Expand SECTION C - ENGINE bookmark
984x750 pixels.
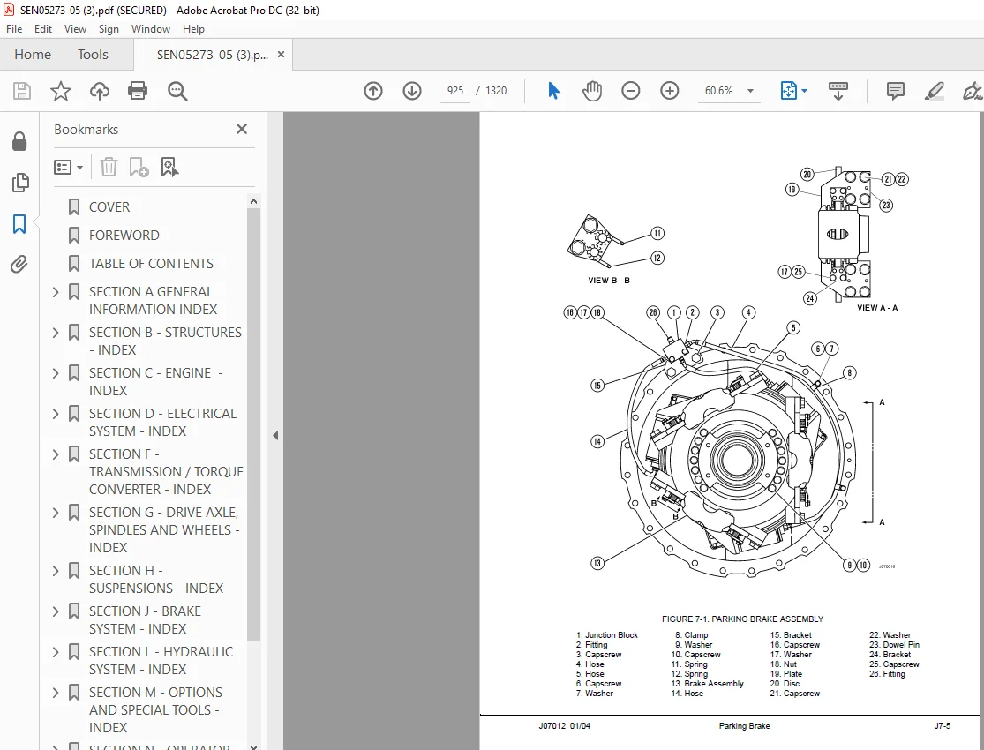pyautogui.click(x=56, y=373)
